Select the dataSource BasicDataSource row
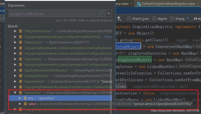This screenshot has height=114, width=201. (x=60, y=42)
